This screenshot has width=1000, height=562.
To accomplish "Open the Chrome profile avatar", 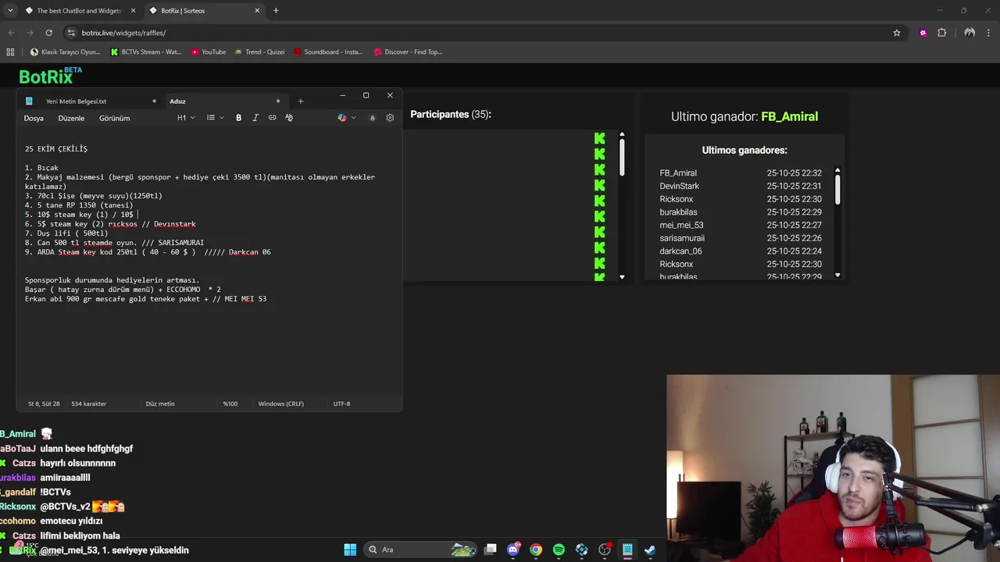I will click(970, 33).
